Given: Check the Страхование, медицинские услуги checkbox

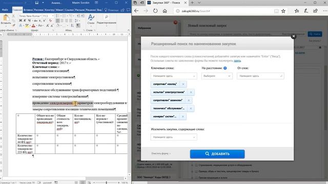Looking at the screenshot, I should 196,165.
